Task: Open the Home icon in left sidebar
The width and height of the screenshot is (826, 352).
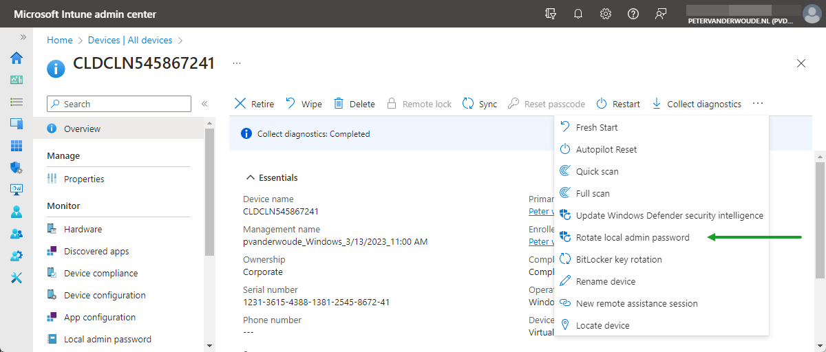Action: pyautogui.click(x=17, y=58)
